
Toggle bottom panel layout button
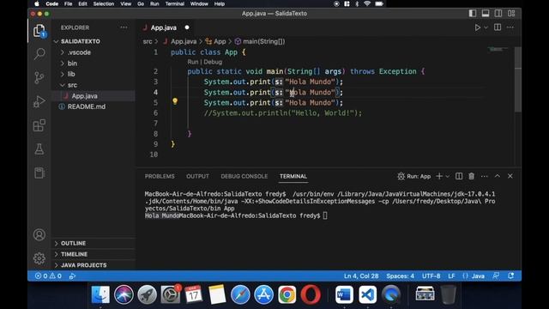[486, 14]
